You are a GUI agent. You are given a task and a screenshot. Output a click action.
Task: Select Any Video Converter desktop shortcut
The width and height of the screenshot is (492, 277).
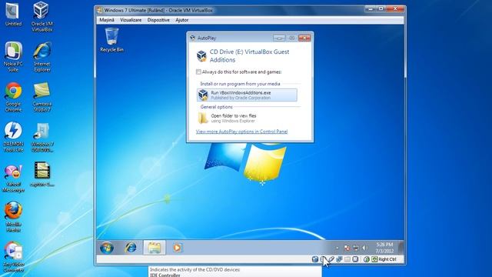[13, 257]
